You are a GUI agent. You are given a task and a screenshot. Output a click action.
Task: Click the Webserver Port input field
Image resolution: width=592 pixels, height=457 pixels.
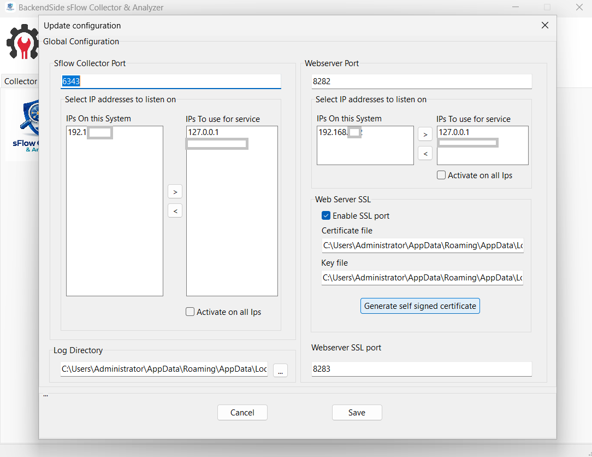(421, 81)
